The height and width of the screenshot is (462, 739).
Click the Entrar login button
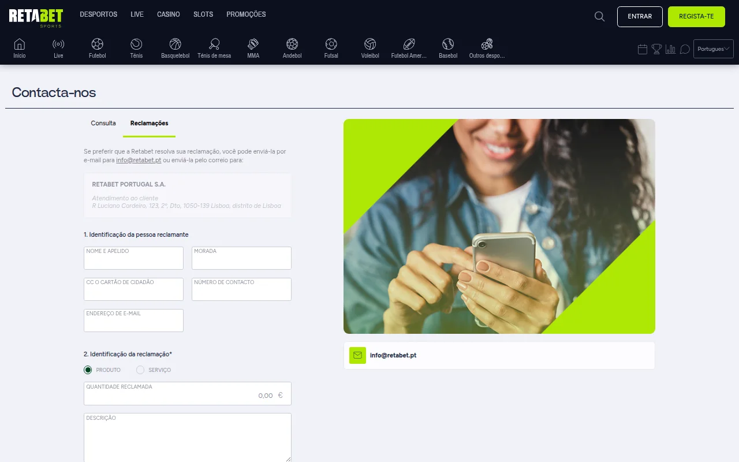tap(640, 17)
